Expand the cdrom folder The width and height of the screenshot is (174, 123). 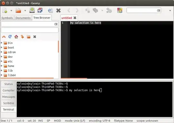pos(2,52)
